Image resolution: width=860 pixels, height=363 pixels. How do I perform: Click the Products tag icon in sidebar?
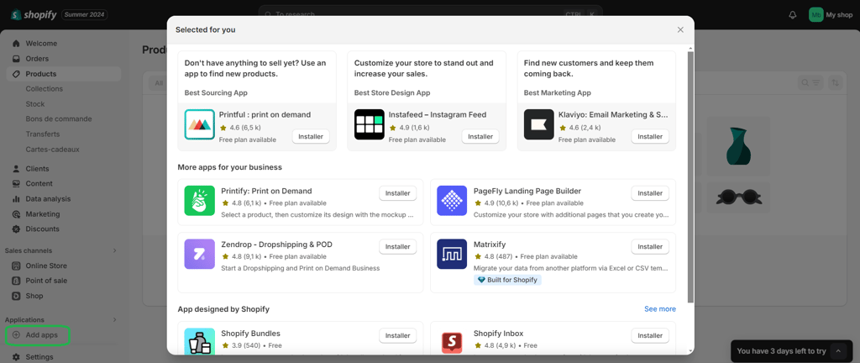16,74
